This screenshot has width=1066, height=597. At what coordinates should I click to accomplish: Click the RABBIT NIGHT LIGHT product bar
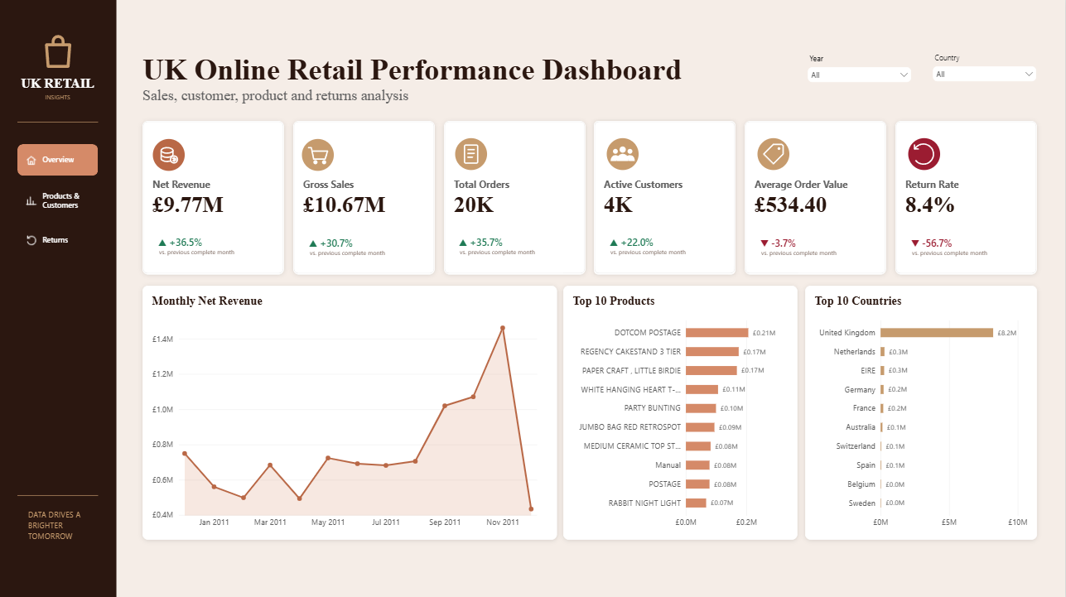pos(696,503)
